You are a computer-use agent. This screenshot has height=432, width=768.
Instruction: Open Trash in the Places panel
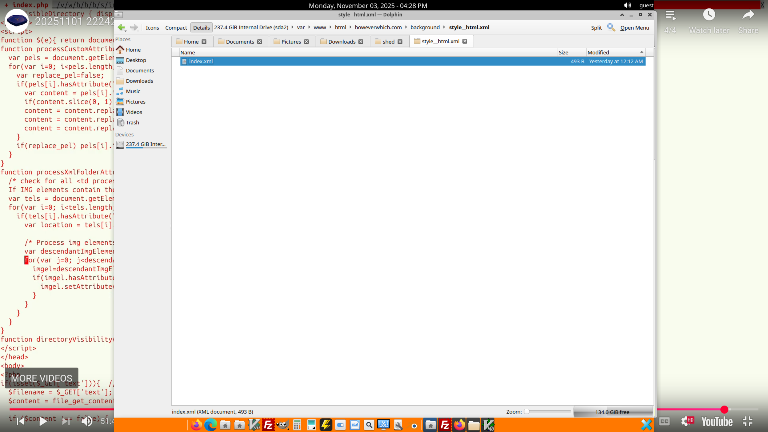pos(132,122)
